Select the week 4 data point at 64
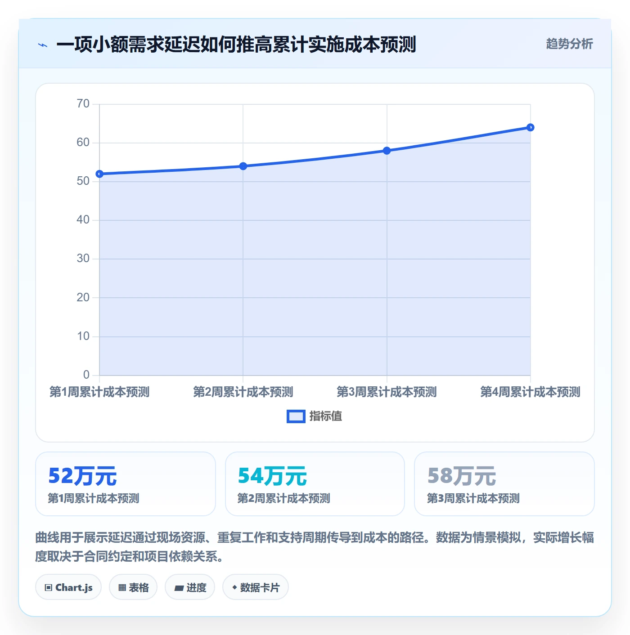 click(530, 128)
